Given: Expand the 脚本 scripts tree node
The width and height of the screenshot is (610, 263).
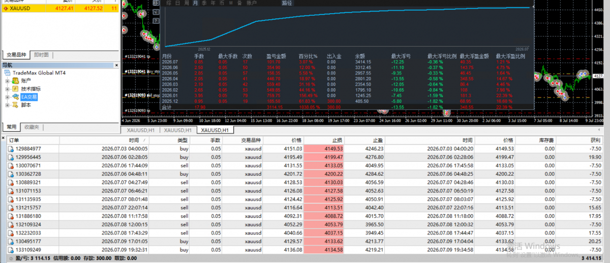Looking at the screenshot, I should (7, 105).
